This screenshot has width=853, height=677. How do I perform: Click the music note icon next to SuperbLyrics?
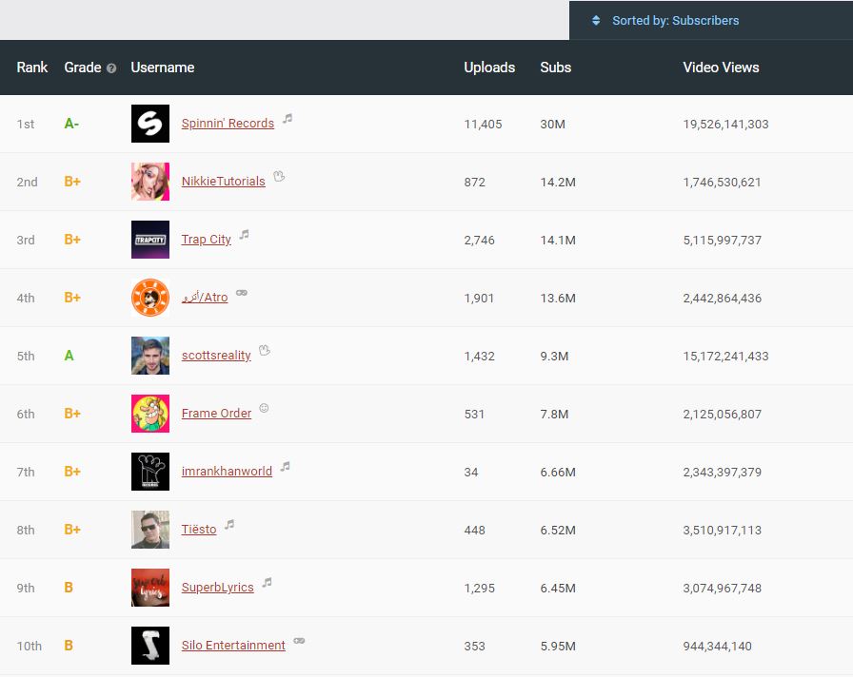(267, 583)
